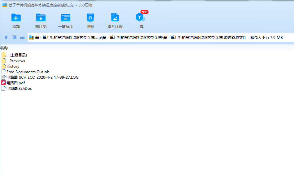Switch to the list view mode
This screenshot has height=175, width=294.
coord(22,37)
